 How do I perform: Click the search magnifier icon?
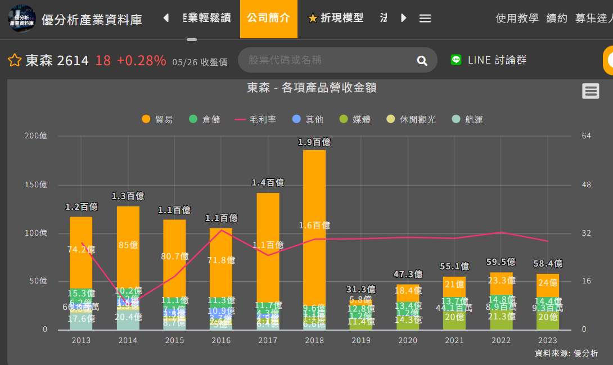tap(422, 60)
